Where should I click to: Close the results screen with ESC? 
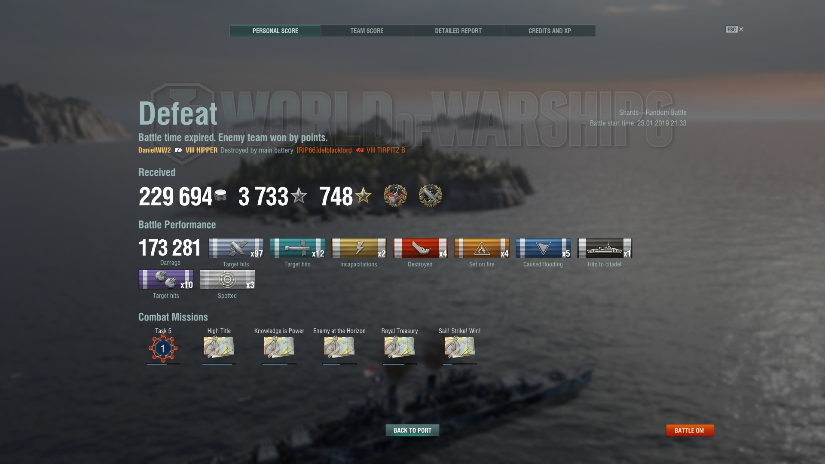point(735,29)
